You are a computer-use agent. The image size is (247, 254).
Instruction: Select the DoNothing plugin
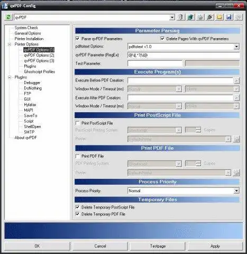pos(33,88)
